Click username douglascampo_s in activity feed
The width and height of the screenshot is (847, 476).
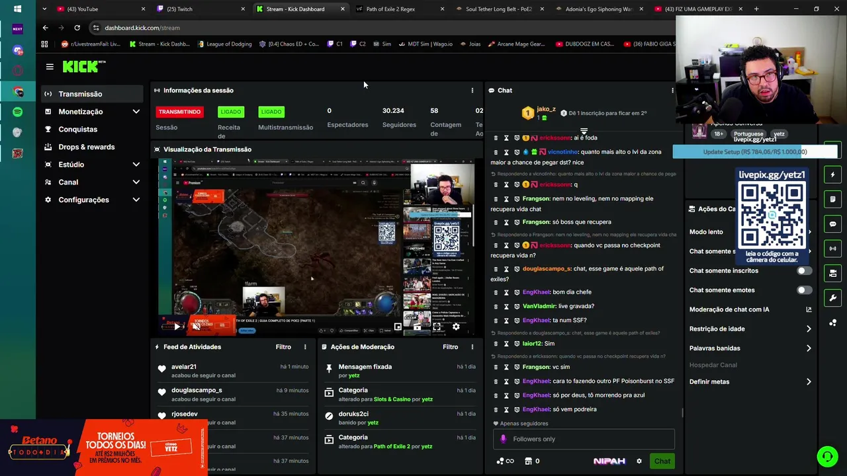[x=197, y=390]
